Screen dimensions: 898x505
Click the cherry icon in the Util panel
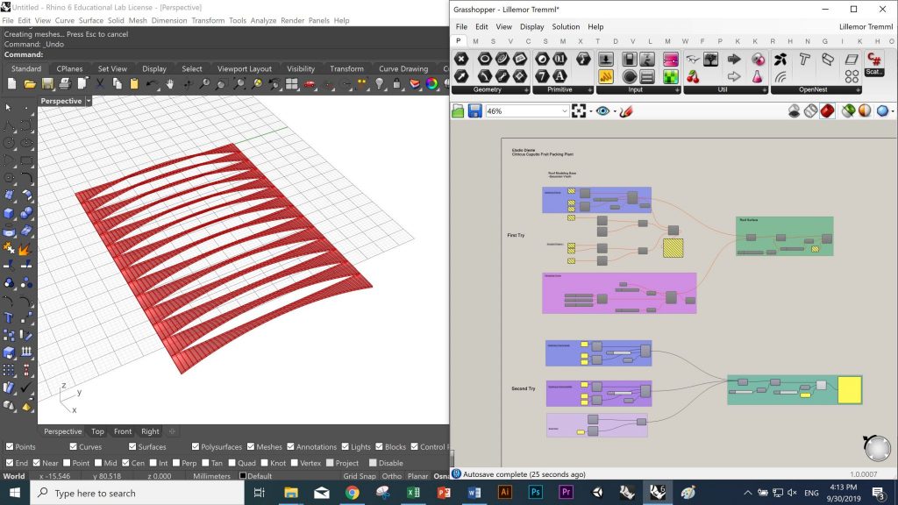point(693,77)
